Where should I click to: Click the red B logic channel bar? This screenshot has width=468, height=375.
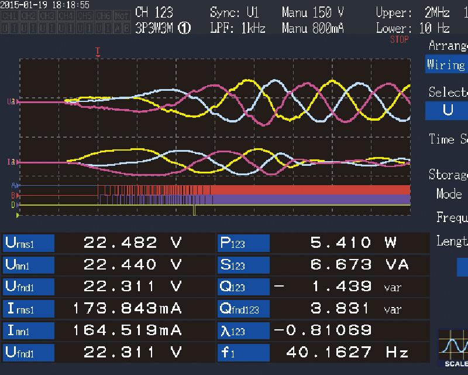click(310, 189)
